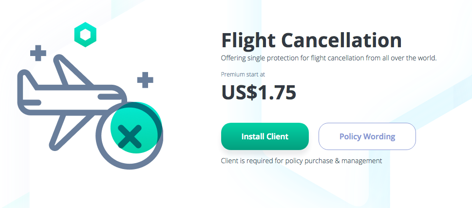Click the "Premium start at" label
The height and width of the screenshot is (208, 472).
pos(243,75)
